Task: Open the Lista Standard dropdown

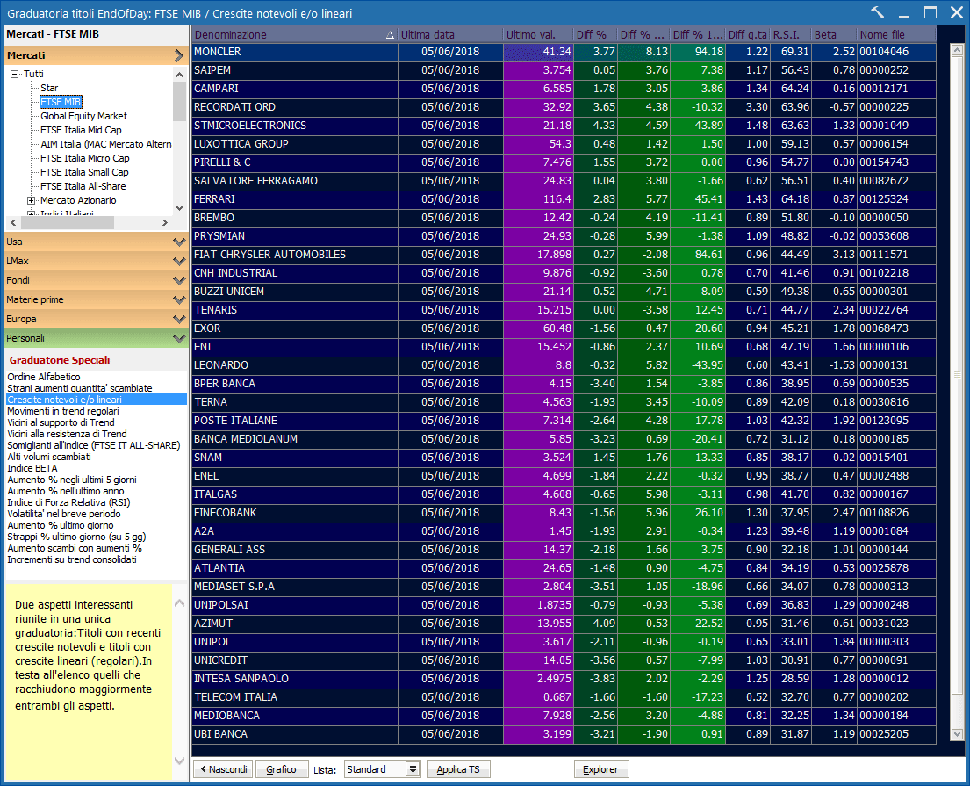Action: tap(413, 769)
